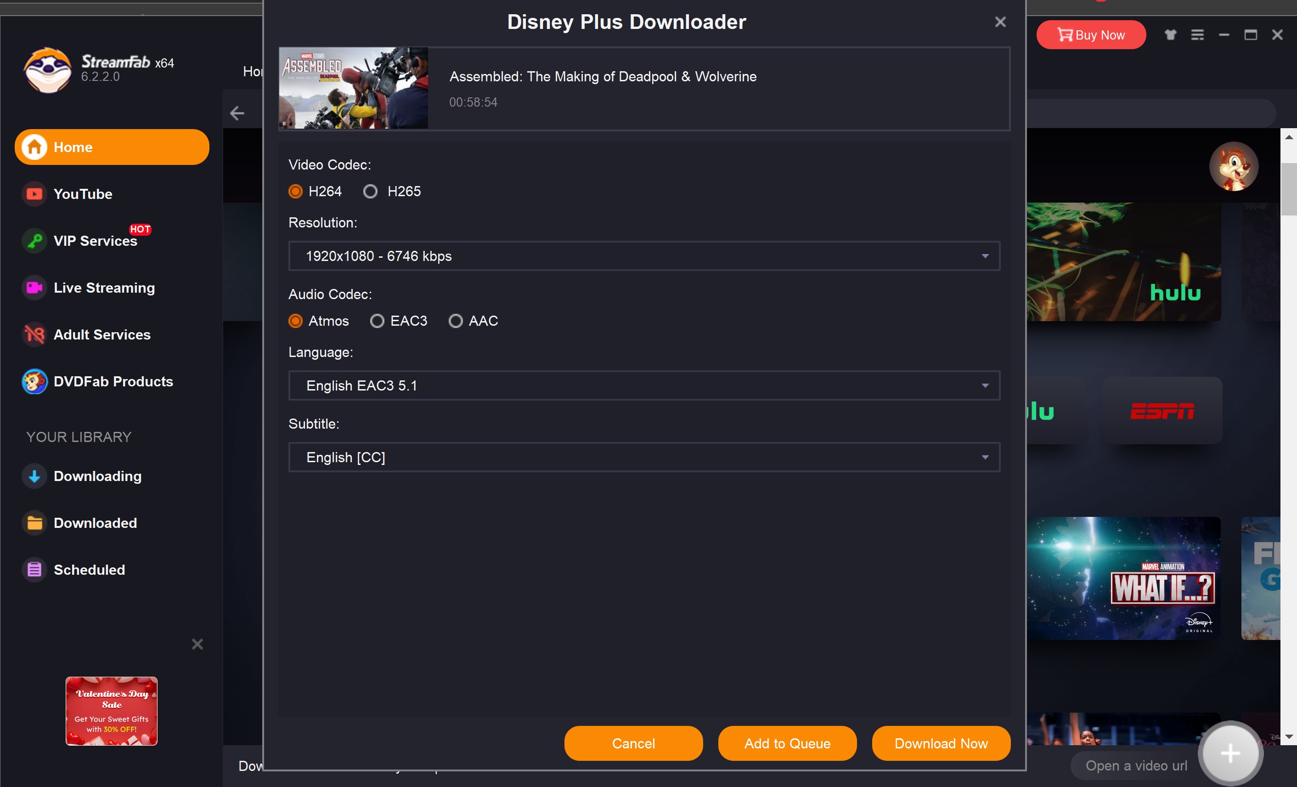
Task: Click the StreamFab sloth logo
Action: click(47, 70)
